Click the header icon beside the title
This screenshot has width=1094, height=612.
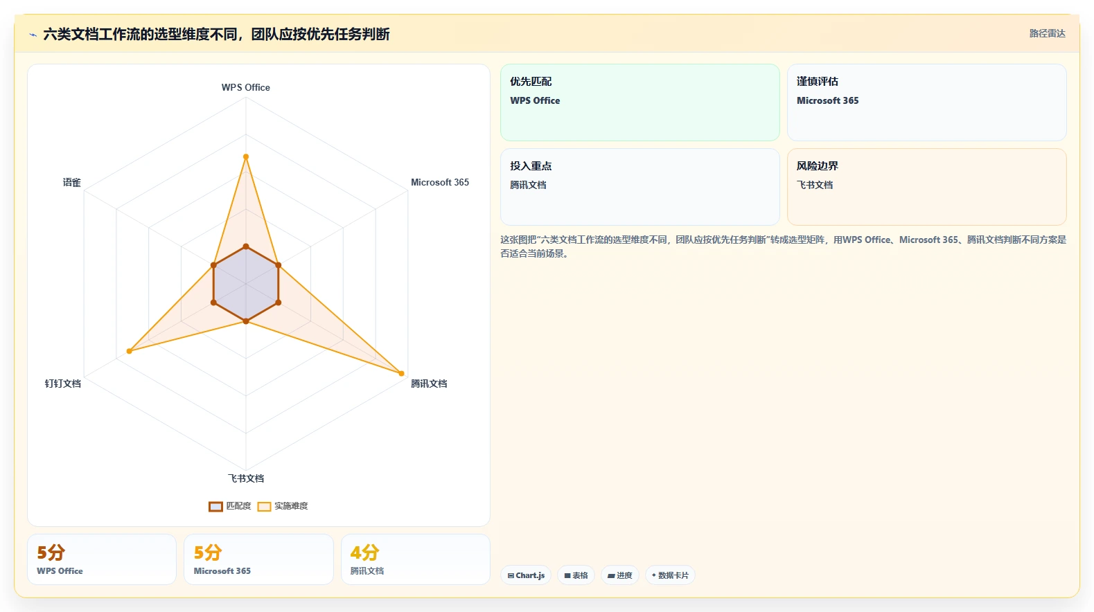coord(33,35)
